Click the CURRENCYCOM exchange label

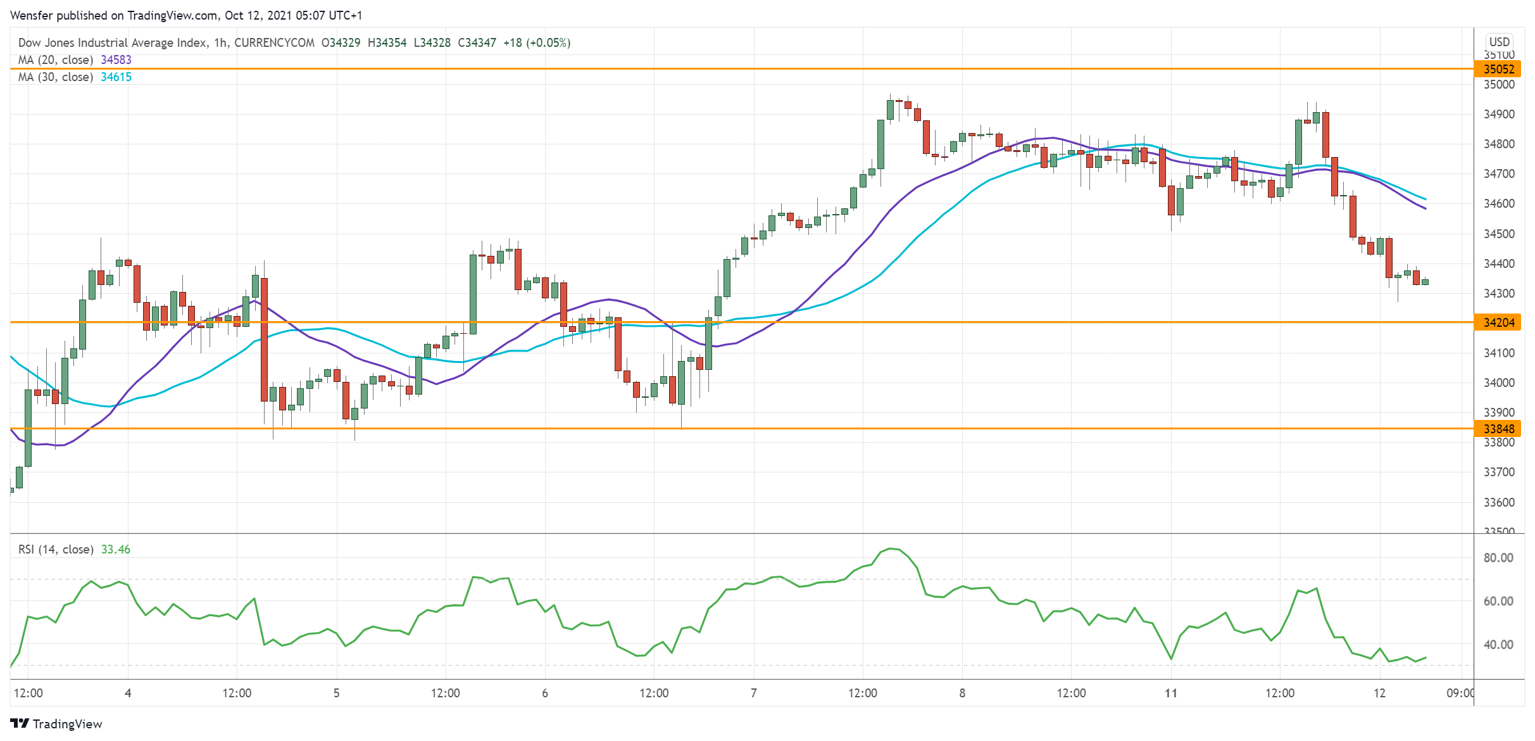pos(274,42)
